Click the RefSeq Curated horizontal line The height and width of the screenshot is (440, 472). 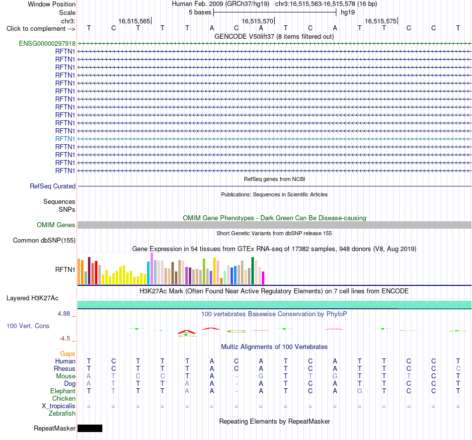tap(275, 186)
